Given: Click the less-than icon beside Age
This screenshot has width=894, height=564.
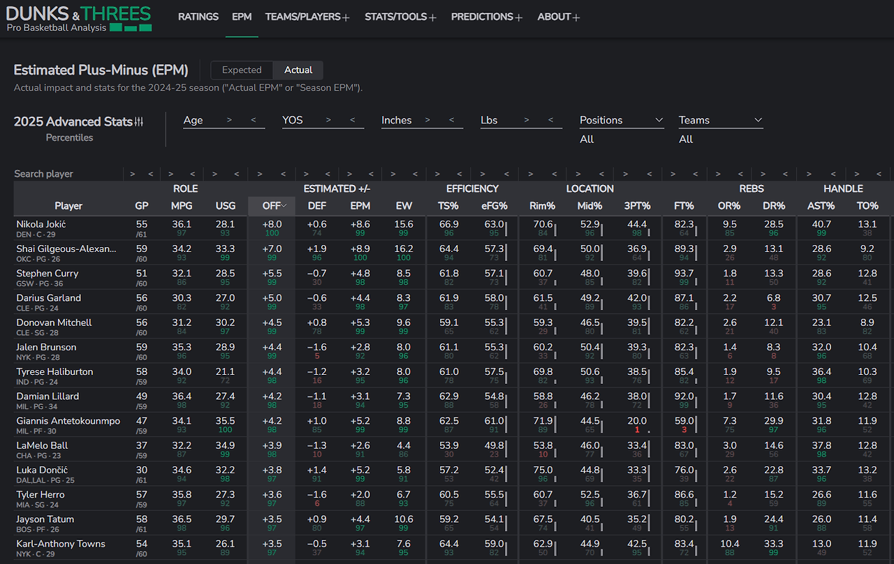Looking at the screenshot, I should coord(254,120).
